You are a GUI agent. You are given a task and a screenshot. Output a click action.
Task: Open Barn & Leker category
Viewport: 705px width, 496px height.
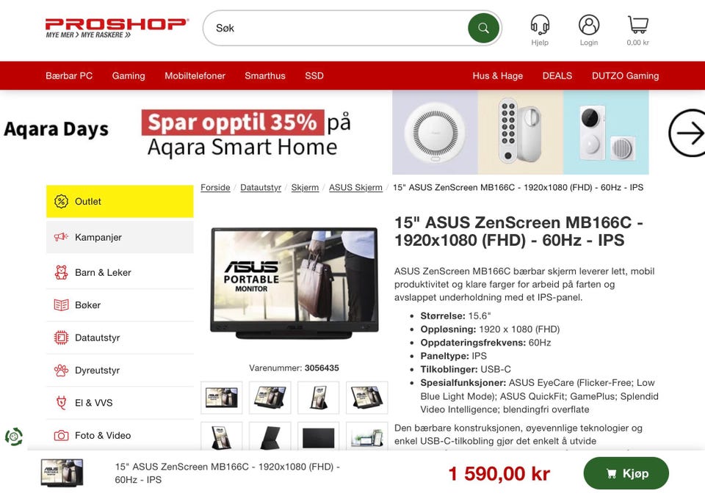[x=120, y=272]
